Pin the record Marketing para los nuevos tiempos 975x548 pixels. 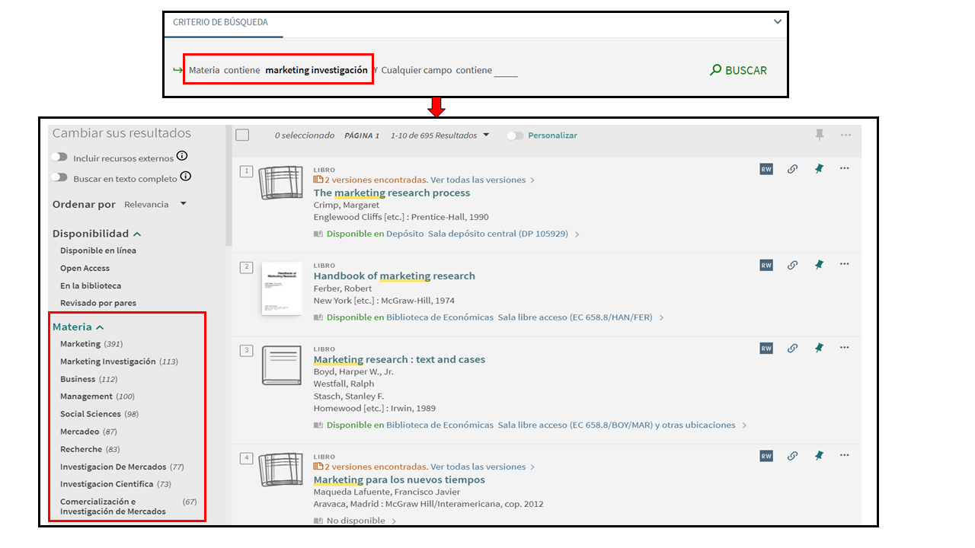tap(819, 455)
